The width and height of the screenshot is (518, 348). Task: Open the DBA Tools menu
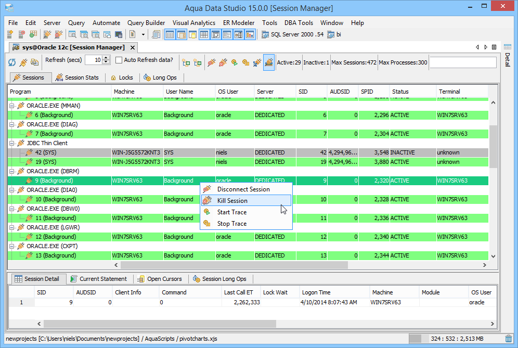pyautogui.click(x=299, y=23)
